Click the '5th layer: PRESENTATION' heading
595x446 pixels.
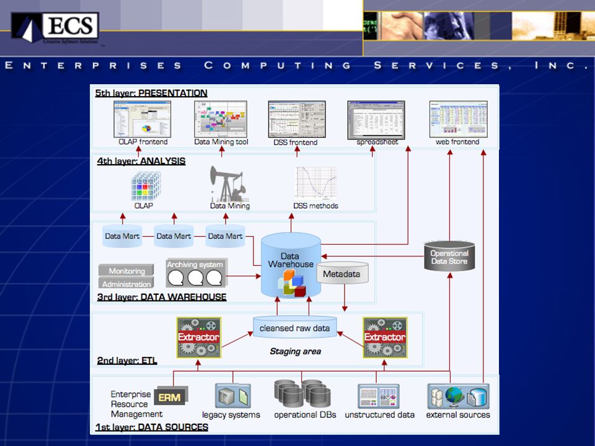(x=151, y=93)
